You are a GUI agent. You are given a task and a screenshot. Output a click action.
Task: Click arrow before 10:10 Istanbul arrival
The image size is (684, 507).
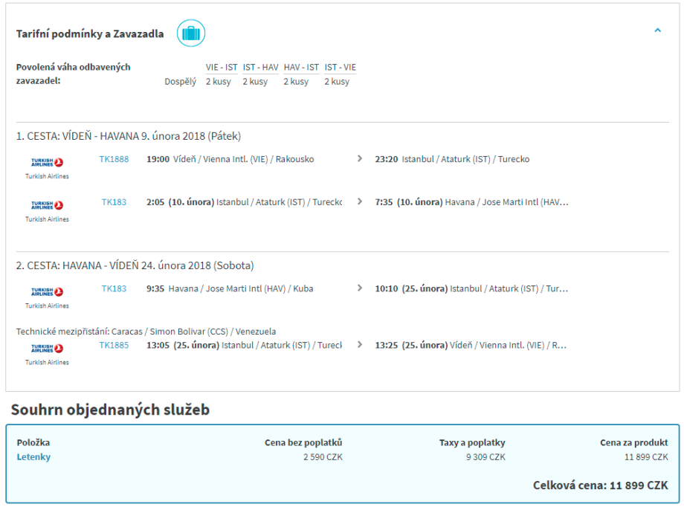pos(360,288)
